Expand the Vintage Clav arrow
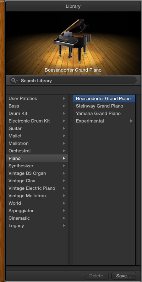 64,181
